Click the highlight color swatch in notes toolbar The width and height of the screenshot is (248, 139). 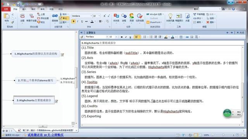(x=166, y=37)
